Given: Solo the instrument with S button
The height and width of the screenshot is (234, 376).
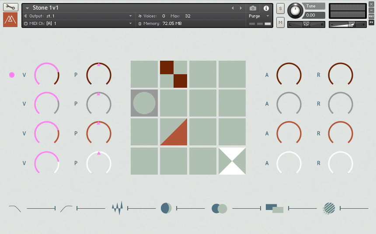Looking at the screenshot, I should pos(280,9).
